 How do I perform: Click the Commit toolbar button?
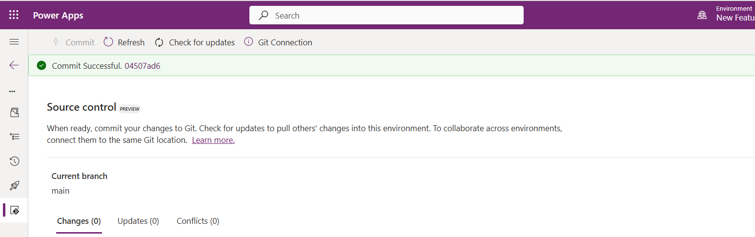(x=74, y=42)
